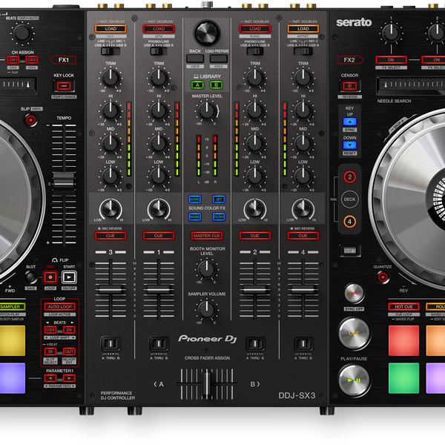This screenshot has height=445, width=445.
Task: Trigger the orange performance pad on the right
Action: (x=435, y=340)
